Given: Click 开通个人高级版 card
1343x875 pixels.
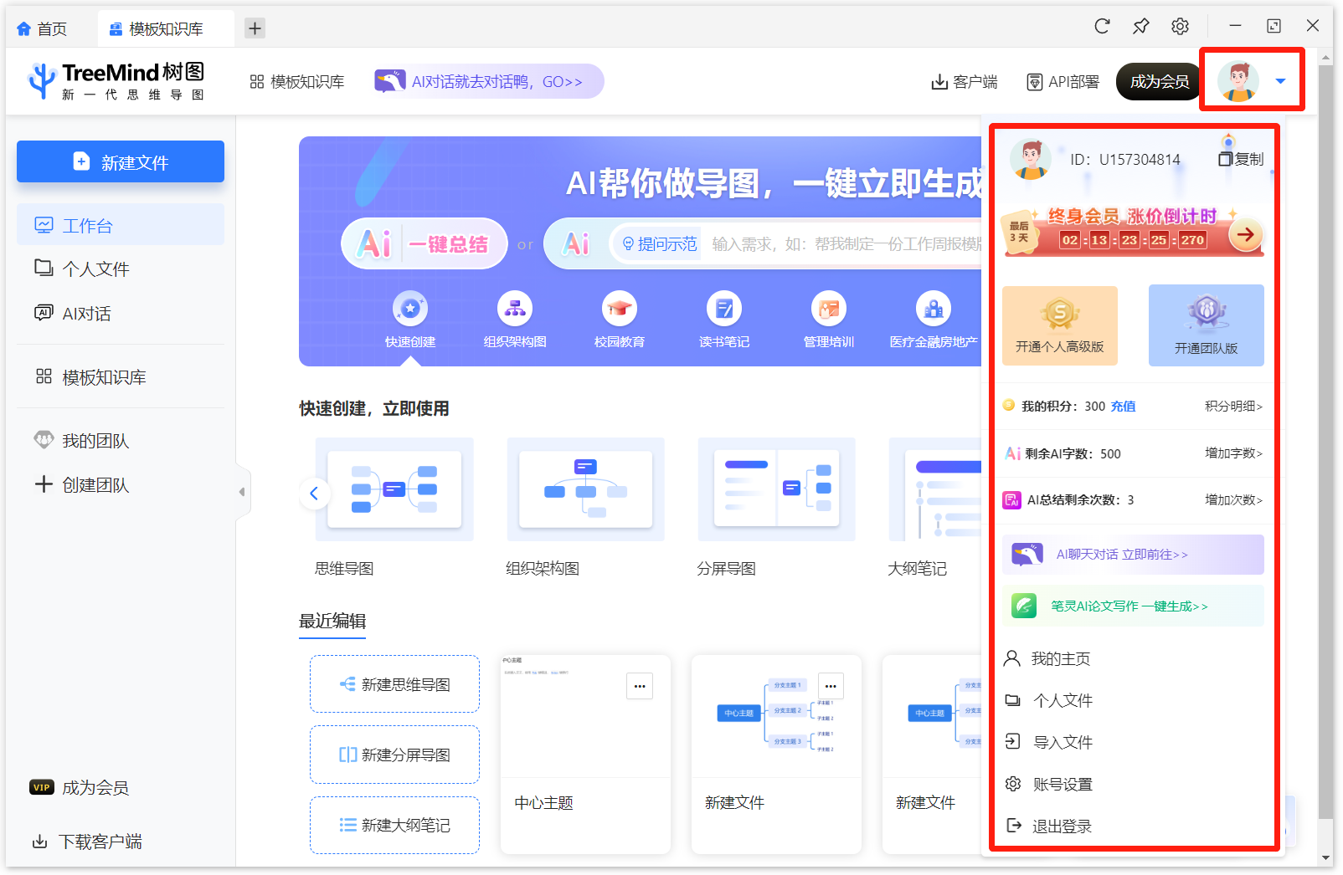Looking at the screenshot, I should (1060, 325).
